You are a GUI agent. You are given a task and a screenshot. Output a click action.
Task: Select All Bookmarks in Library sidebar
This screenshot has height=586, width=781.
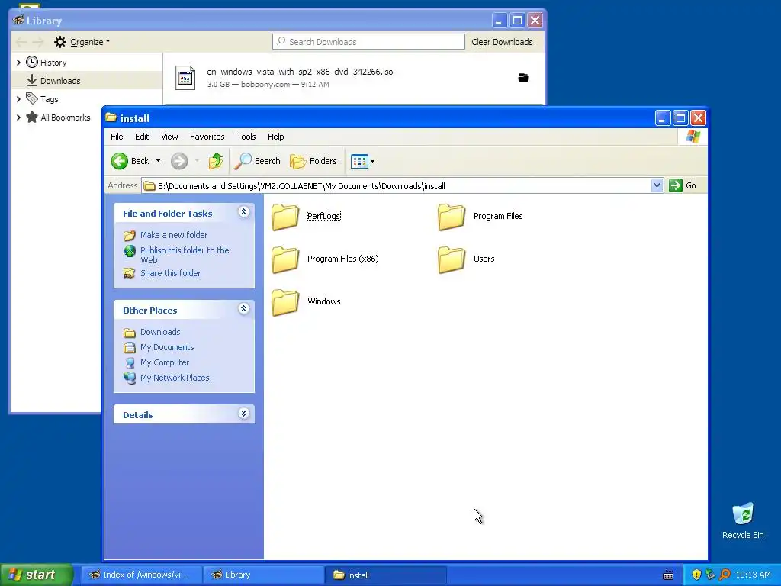[66, 118]
